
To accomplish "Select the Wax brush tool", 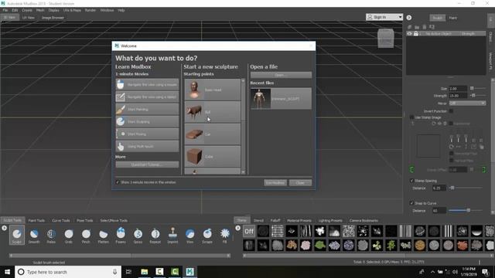I will click(x=189, y=235).
